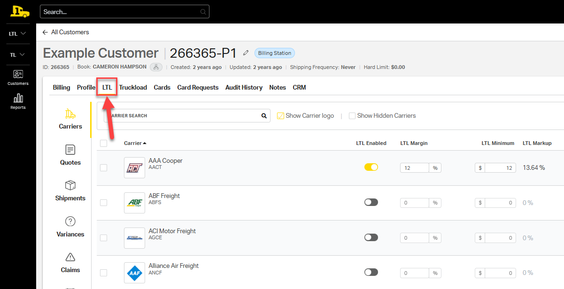Click the ACI Motor Freight carrier logo

(135, 238)
